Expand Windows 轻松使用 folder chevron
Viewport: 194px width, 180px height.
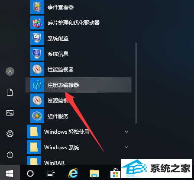point(126,132)
